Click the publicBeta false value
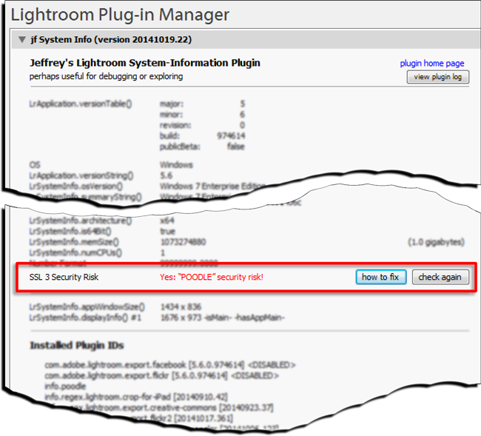 (236, 147)
